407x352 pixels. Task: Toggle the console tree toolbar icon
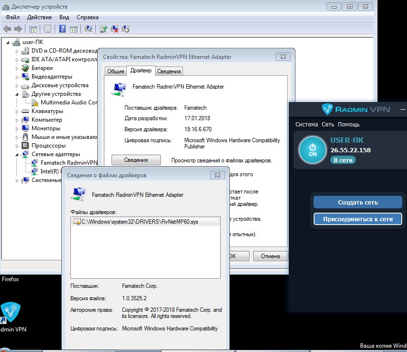[x=33, y=29]
